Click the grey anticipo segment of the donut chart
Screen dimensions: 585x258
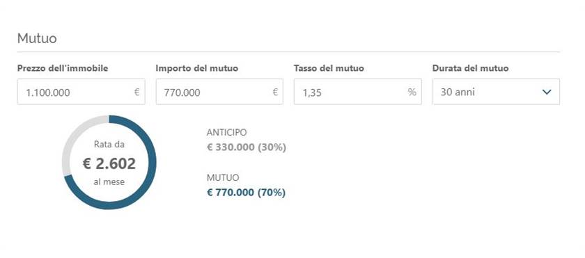point(73,138)
